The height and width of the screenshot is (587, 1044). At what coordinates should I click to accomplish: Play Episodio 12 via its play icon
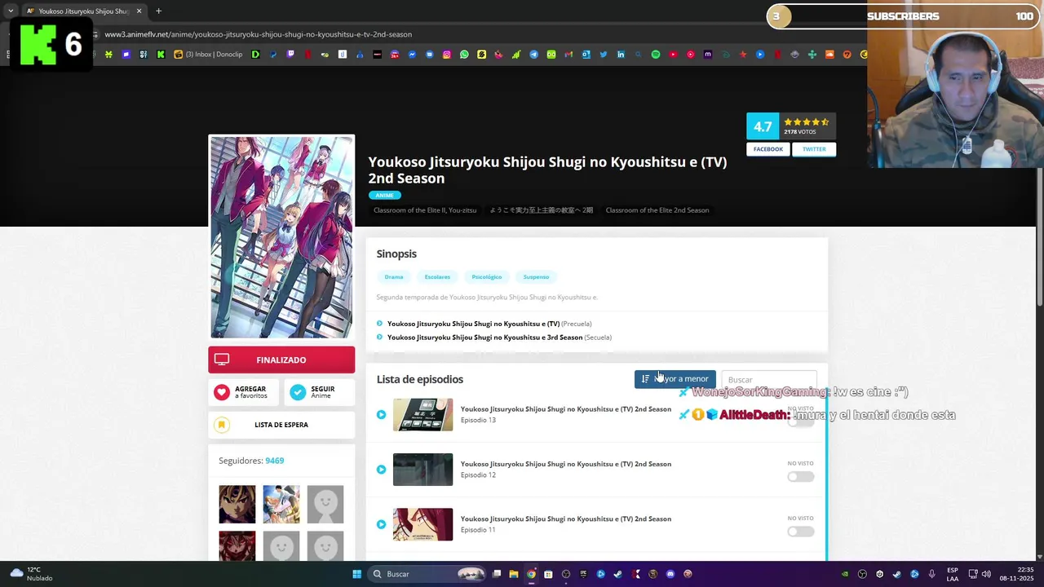381,470
